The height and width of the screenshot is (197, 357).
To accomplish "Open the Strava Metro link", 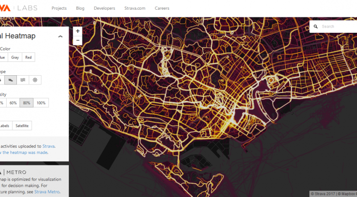I will click(47, 192).
